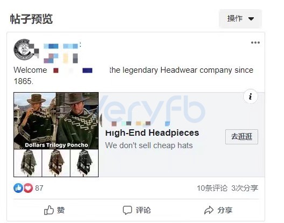This screenshot has height=223, width=284.
Task: Open the pixelated page name link
Action: 61,53
